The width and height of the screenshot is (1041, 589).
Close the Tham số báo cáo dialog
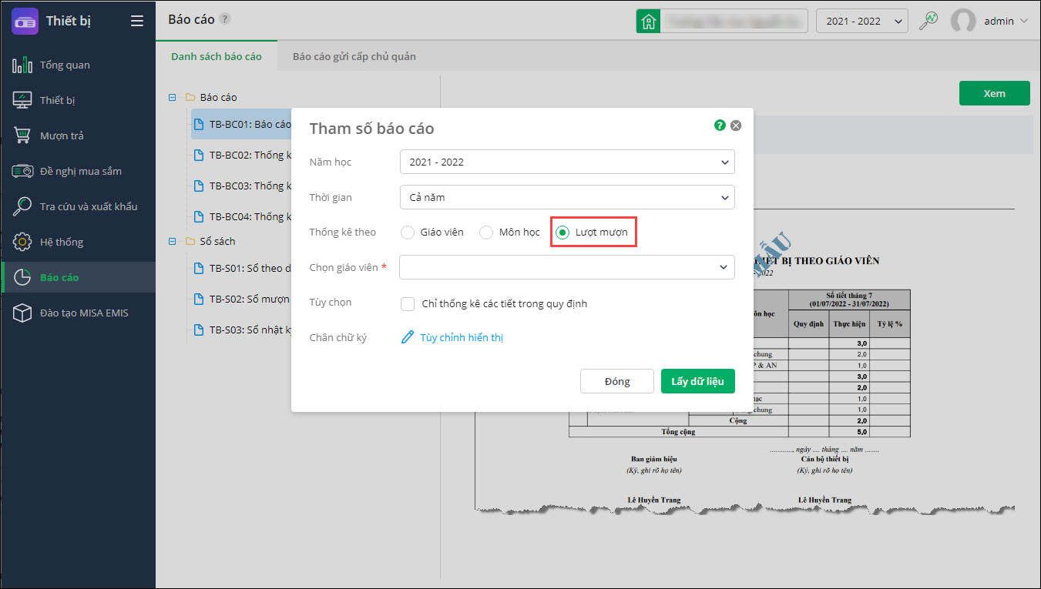coord(736,125)
